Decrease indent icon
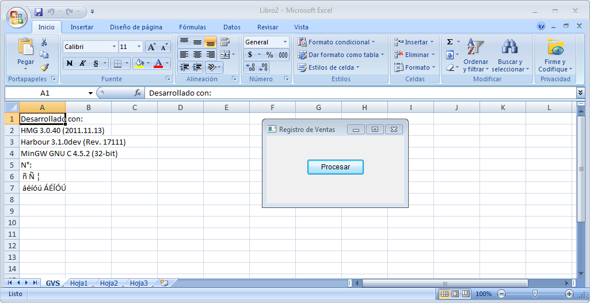This screenshot has height=303, width=590. click(x=184, y=67)
